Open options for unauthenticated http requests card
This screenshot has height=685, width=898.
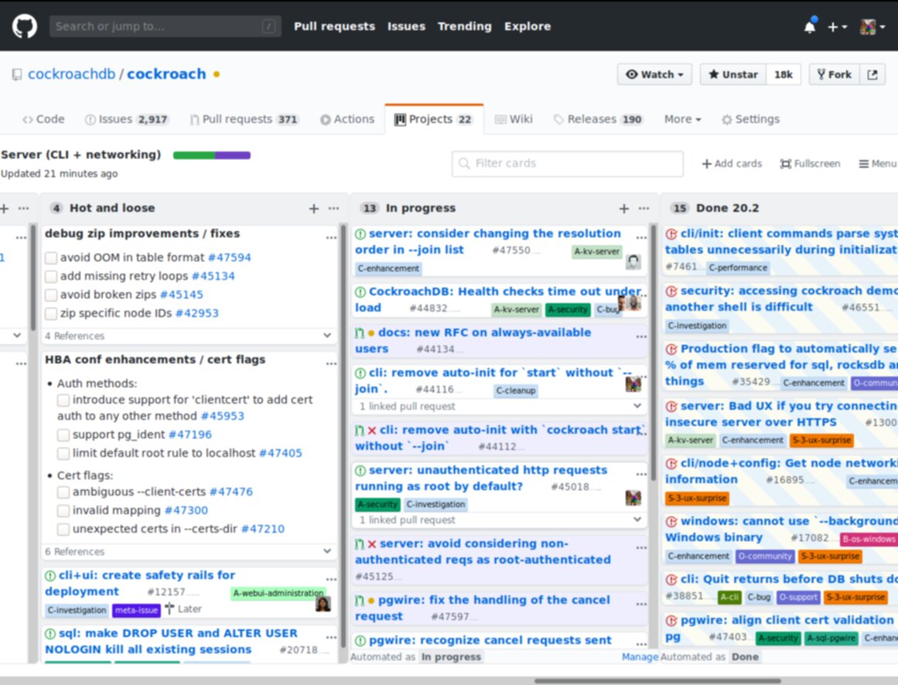641,473
